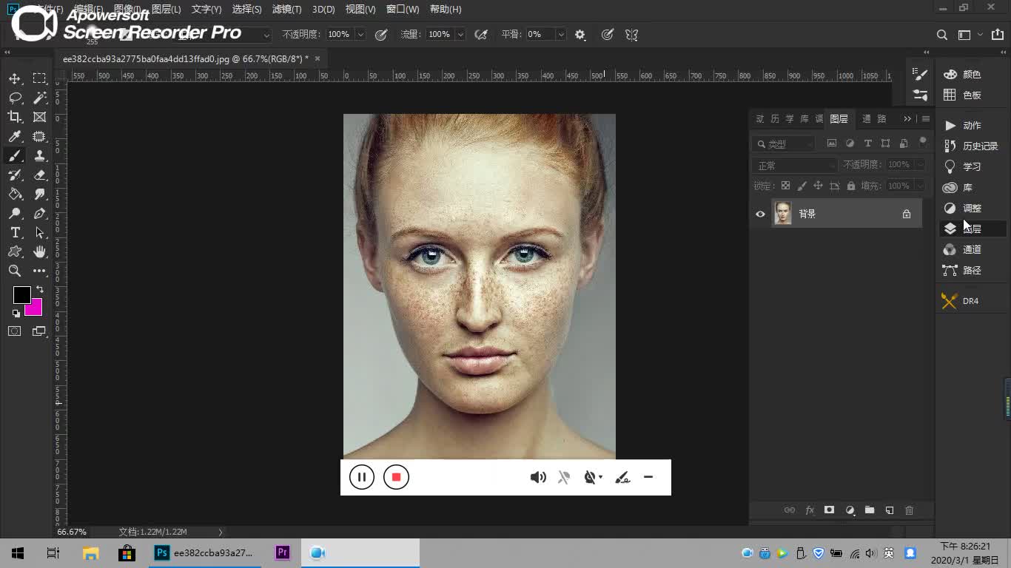Choose the Horizontal Type tool
Viewport: 1011px width, 568px height.
[15, 232]
